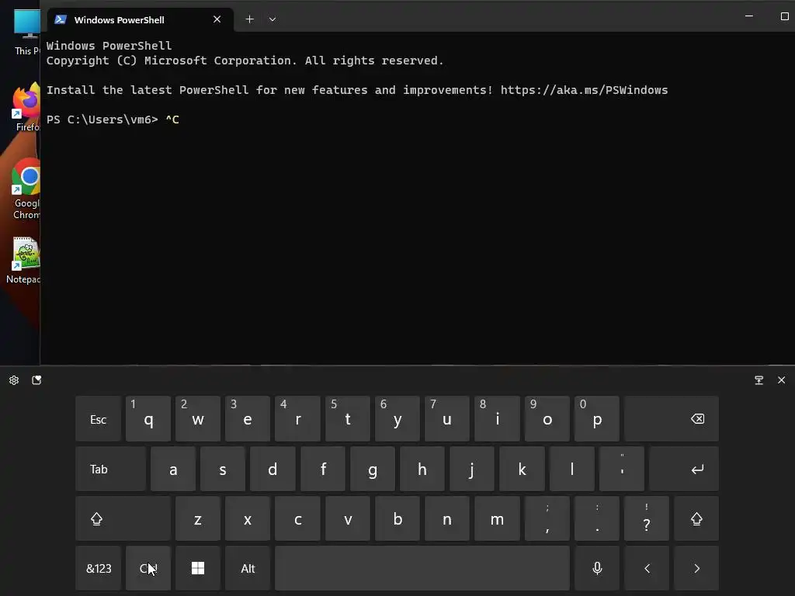Tap the g key
The height and width of the screenshot is (596, 795).
pos(372,469)
